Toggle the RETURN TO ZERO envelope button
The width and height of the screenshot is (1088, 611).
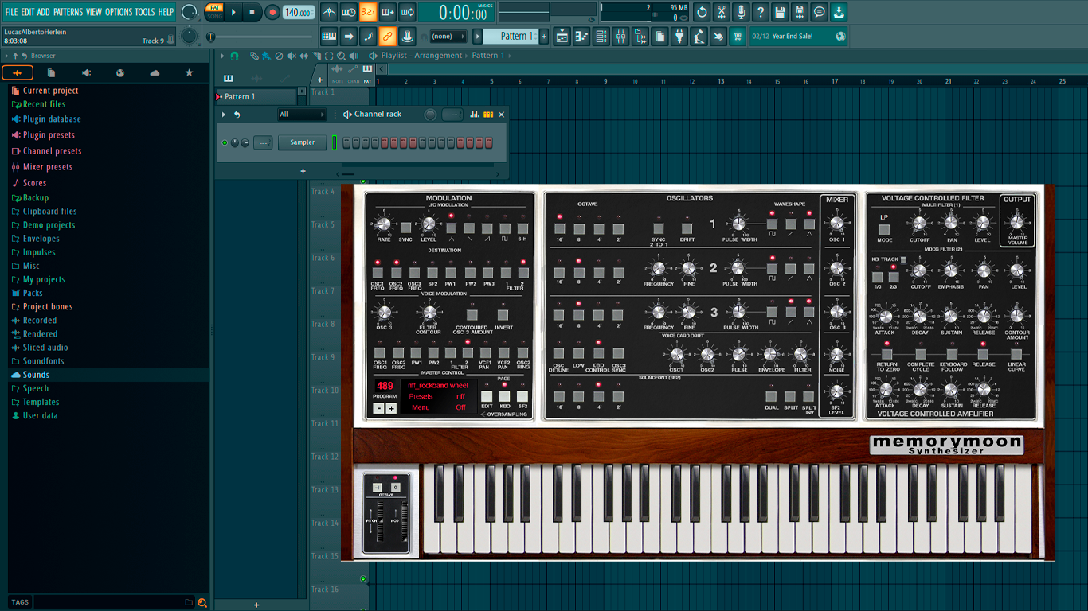887,354
